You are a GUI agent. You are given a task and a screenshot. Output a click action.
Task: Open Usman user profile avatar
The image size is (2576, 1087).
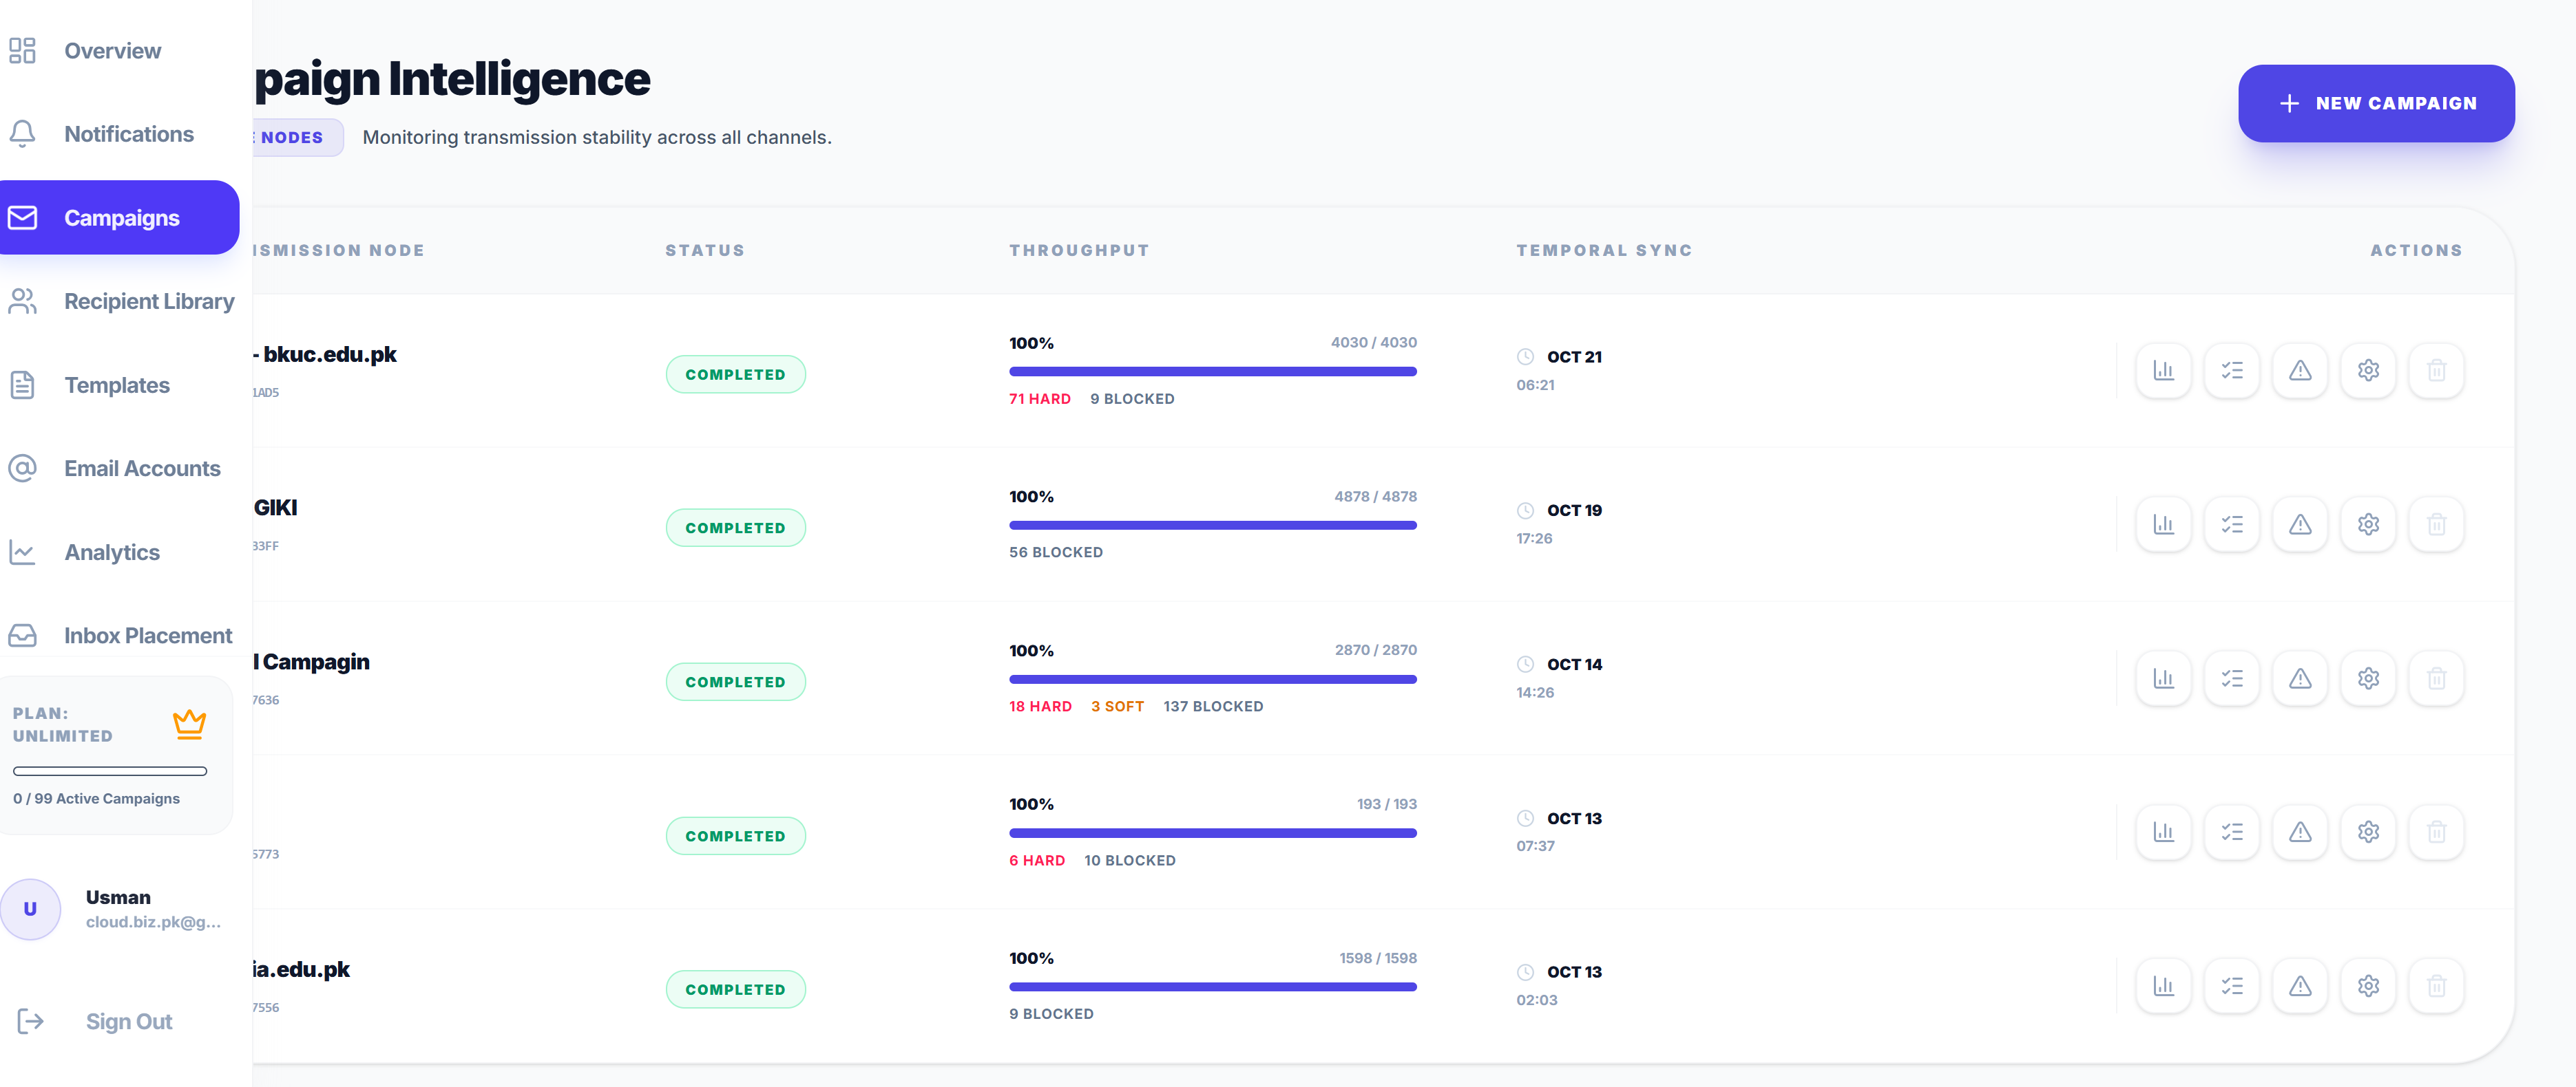pos(30,910)
